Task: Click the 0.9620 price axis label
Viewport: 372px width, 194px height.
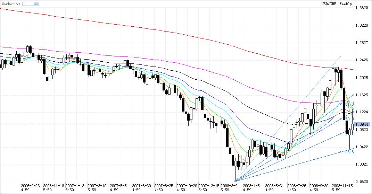Action: [362, 182]
